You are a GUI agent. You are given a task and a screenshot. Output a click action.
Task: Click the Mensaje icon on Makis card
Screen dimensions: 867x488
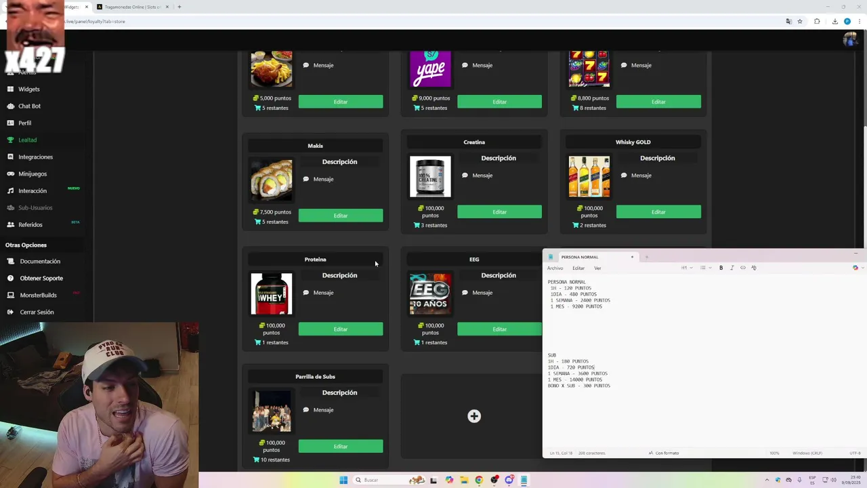tap(306, 179)
